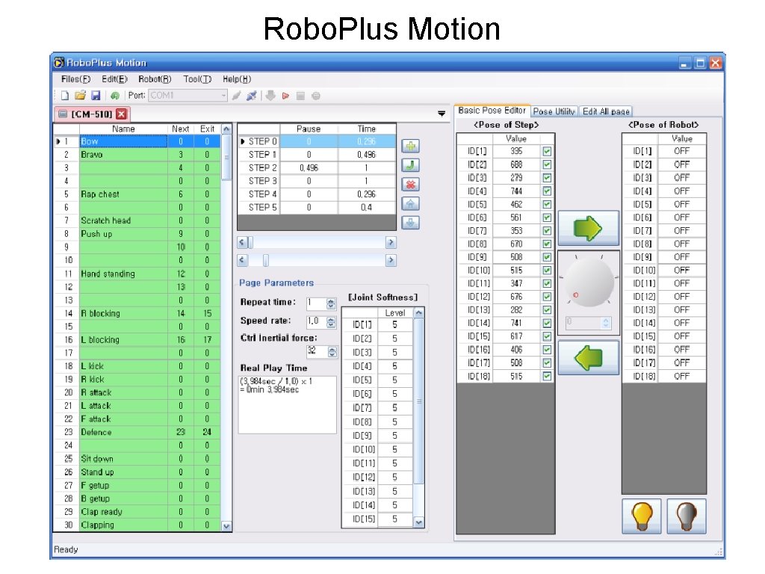The image size is (765, 574).
Task: Select the Push up motion page
Action: pyautogui.click(x=137, y=234)
